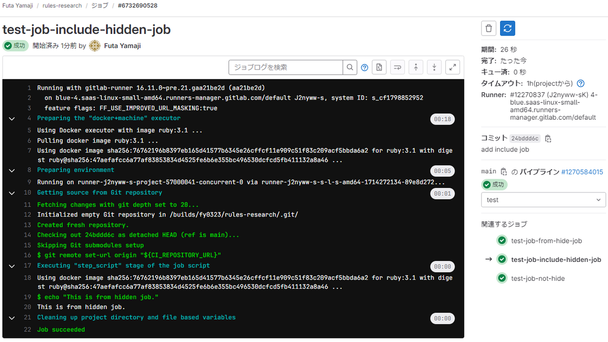Open Futa Yamaji author profile link
This screenshot has width=608, height=342.
tap(122, 46)
